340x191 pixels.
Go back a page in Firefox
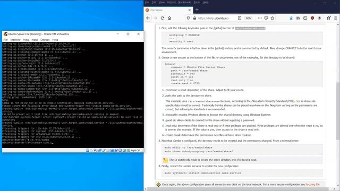click(x=148, y=18)
